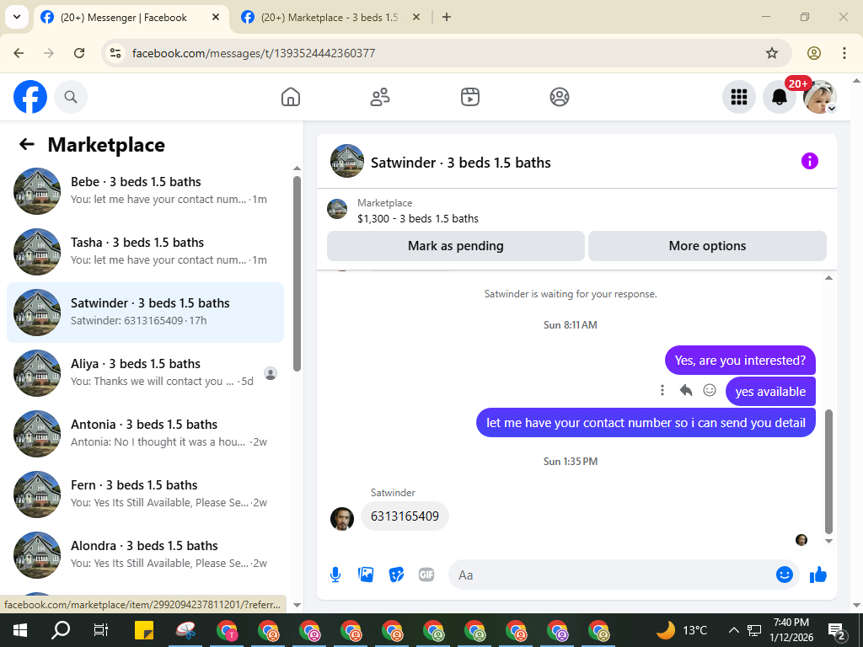Open the Friends icon in top navigation
Screen dimensions: 863x647
point(380,97)
